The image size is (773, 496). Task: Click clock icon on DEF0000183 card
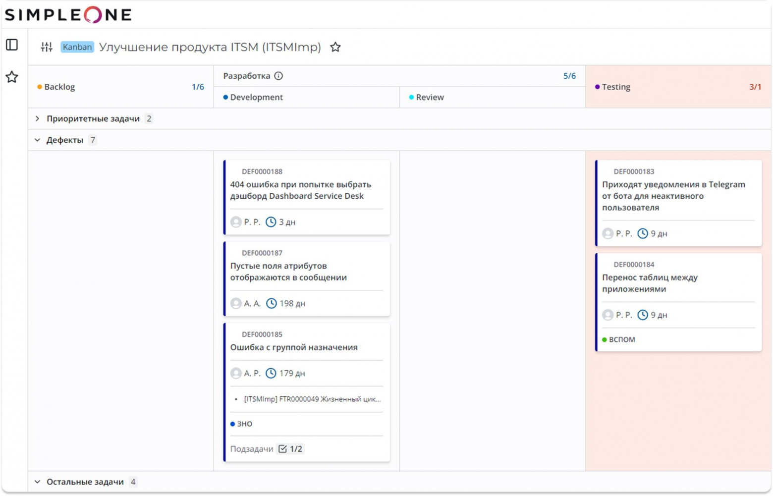[x=643, y=233]
